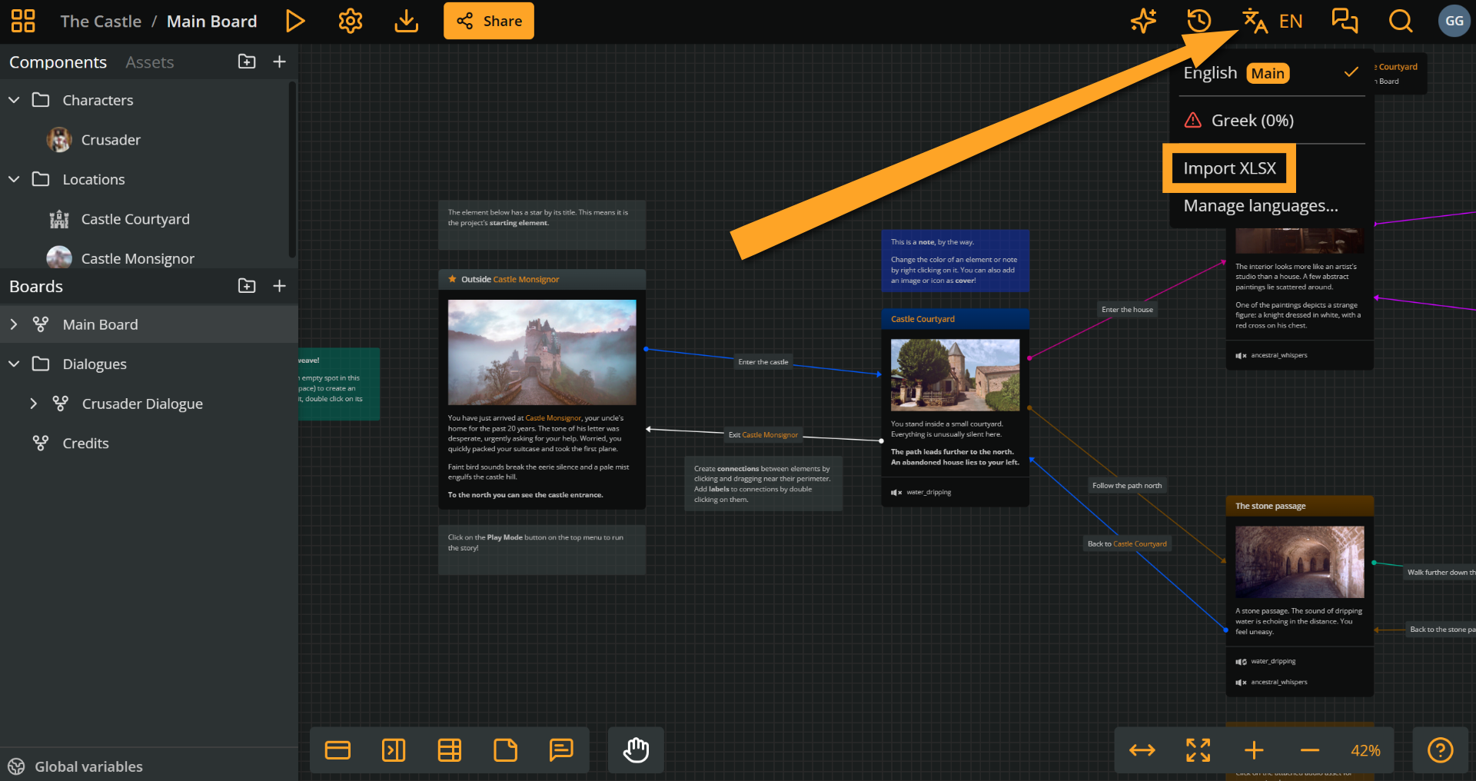The width and height of the screenshot is (1476, 781).
Task: Click the Share button
Action: coord(489,21)
